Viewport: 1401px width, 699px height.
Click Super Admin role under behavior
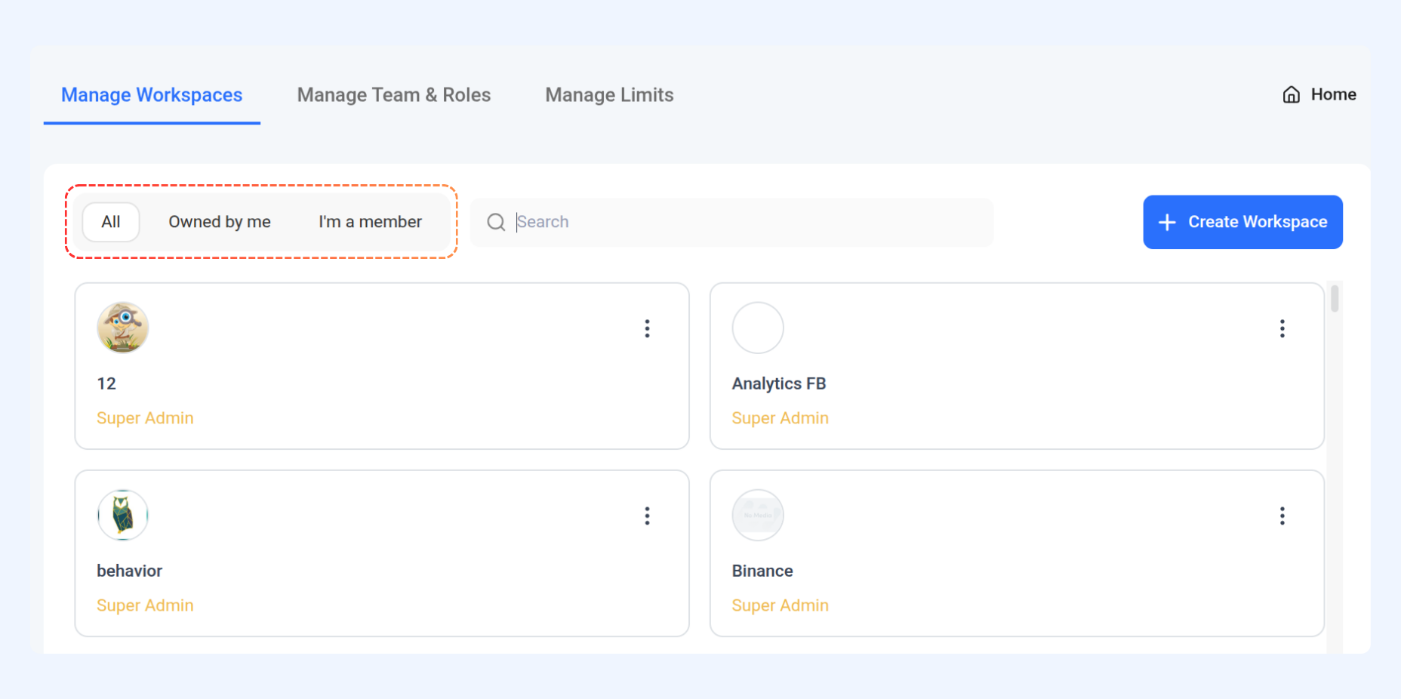tap(145, 605)
